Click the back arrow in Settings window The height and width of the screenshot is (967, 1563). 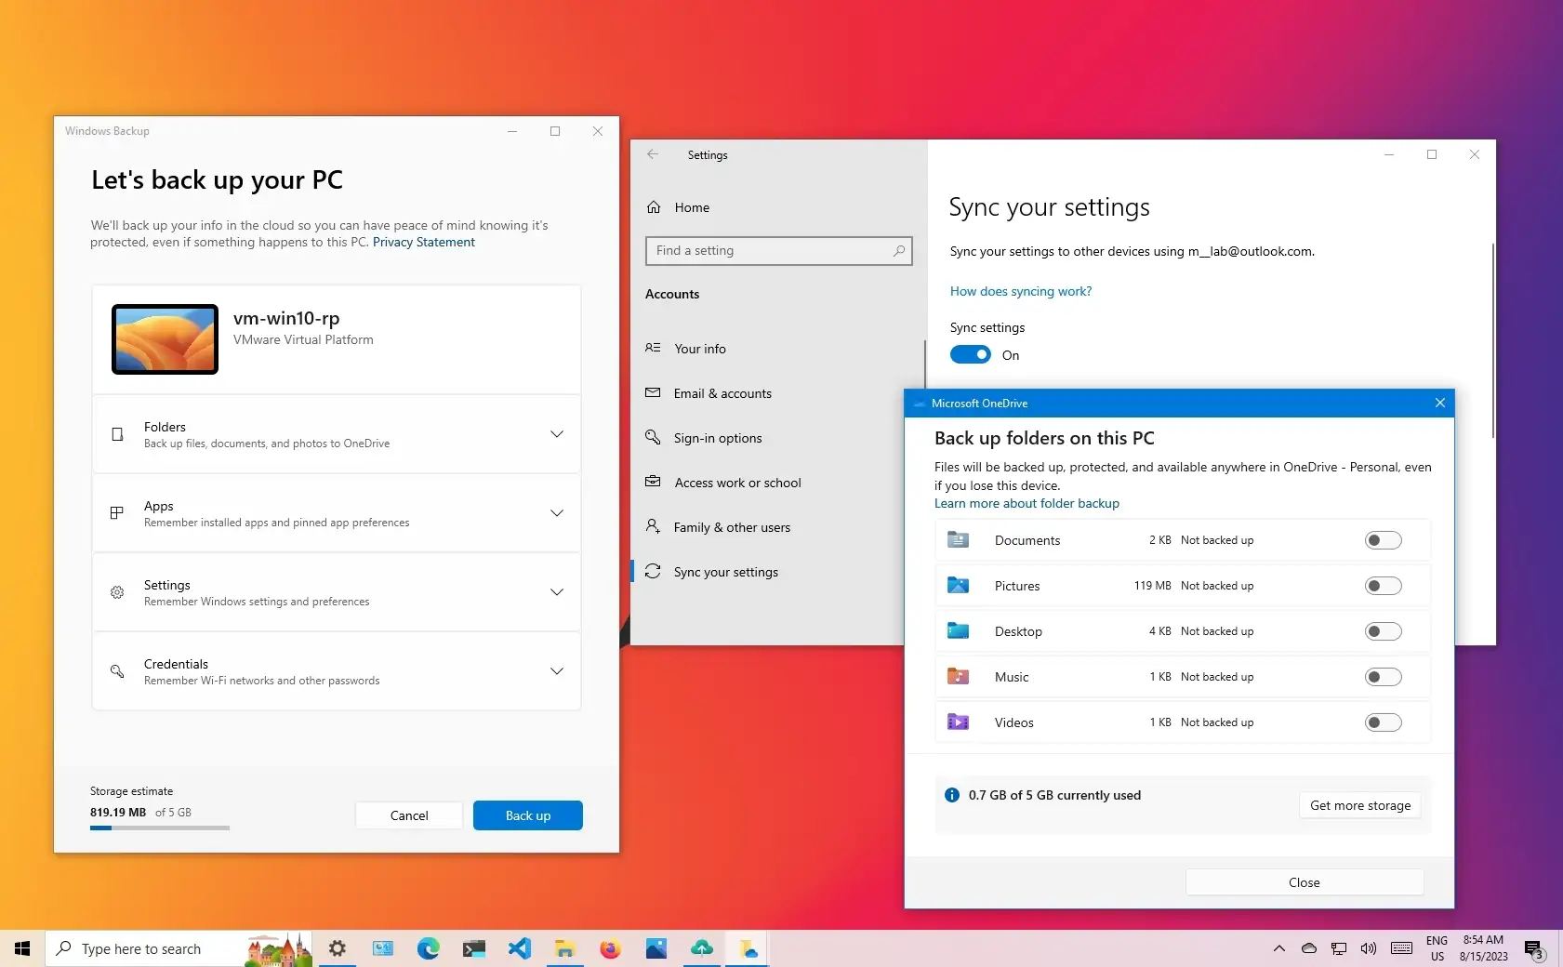coord(653,154)
